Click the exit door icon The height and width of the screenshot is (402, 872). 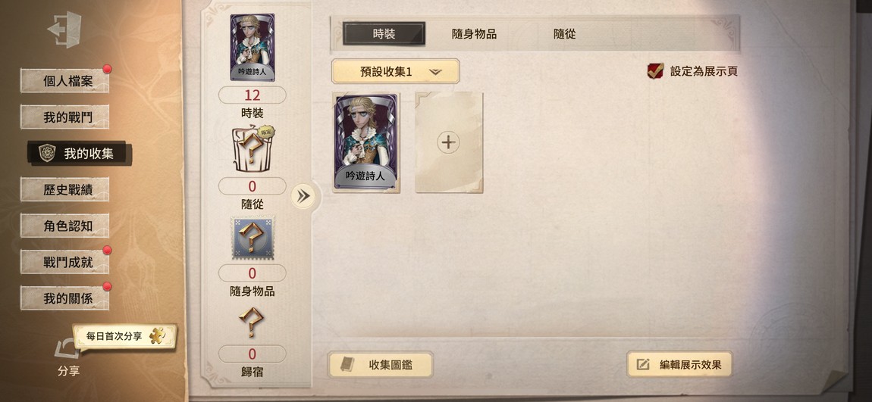[x=65, y=29]
